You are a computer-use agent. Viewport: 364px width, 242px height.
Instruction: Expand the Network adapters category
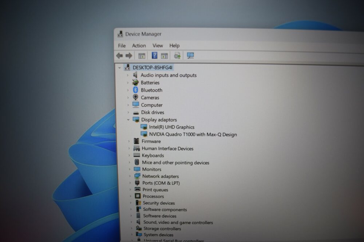click(x=130, y=176)
